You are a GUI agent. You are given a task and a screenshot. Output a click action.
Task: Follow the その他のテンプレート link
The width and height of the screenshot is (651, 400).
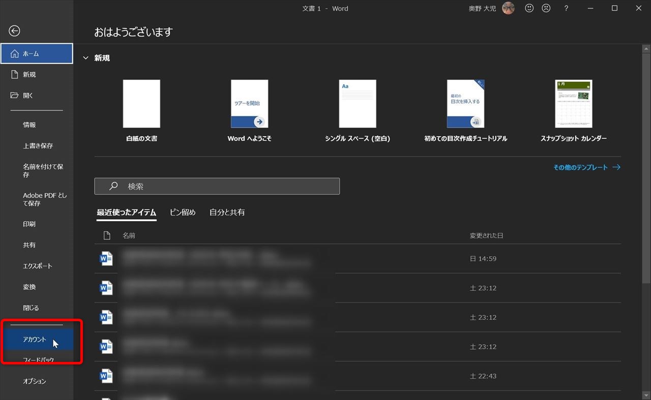[x=587, y=167]
